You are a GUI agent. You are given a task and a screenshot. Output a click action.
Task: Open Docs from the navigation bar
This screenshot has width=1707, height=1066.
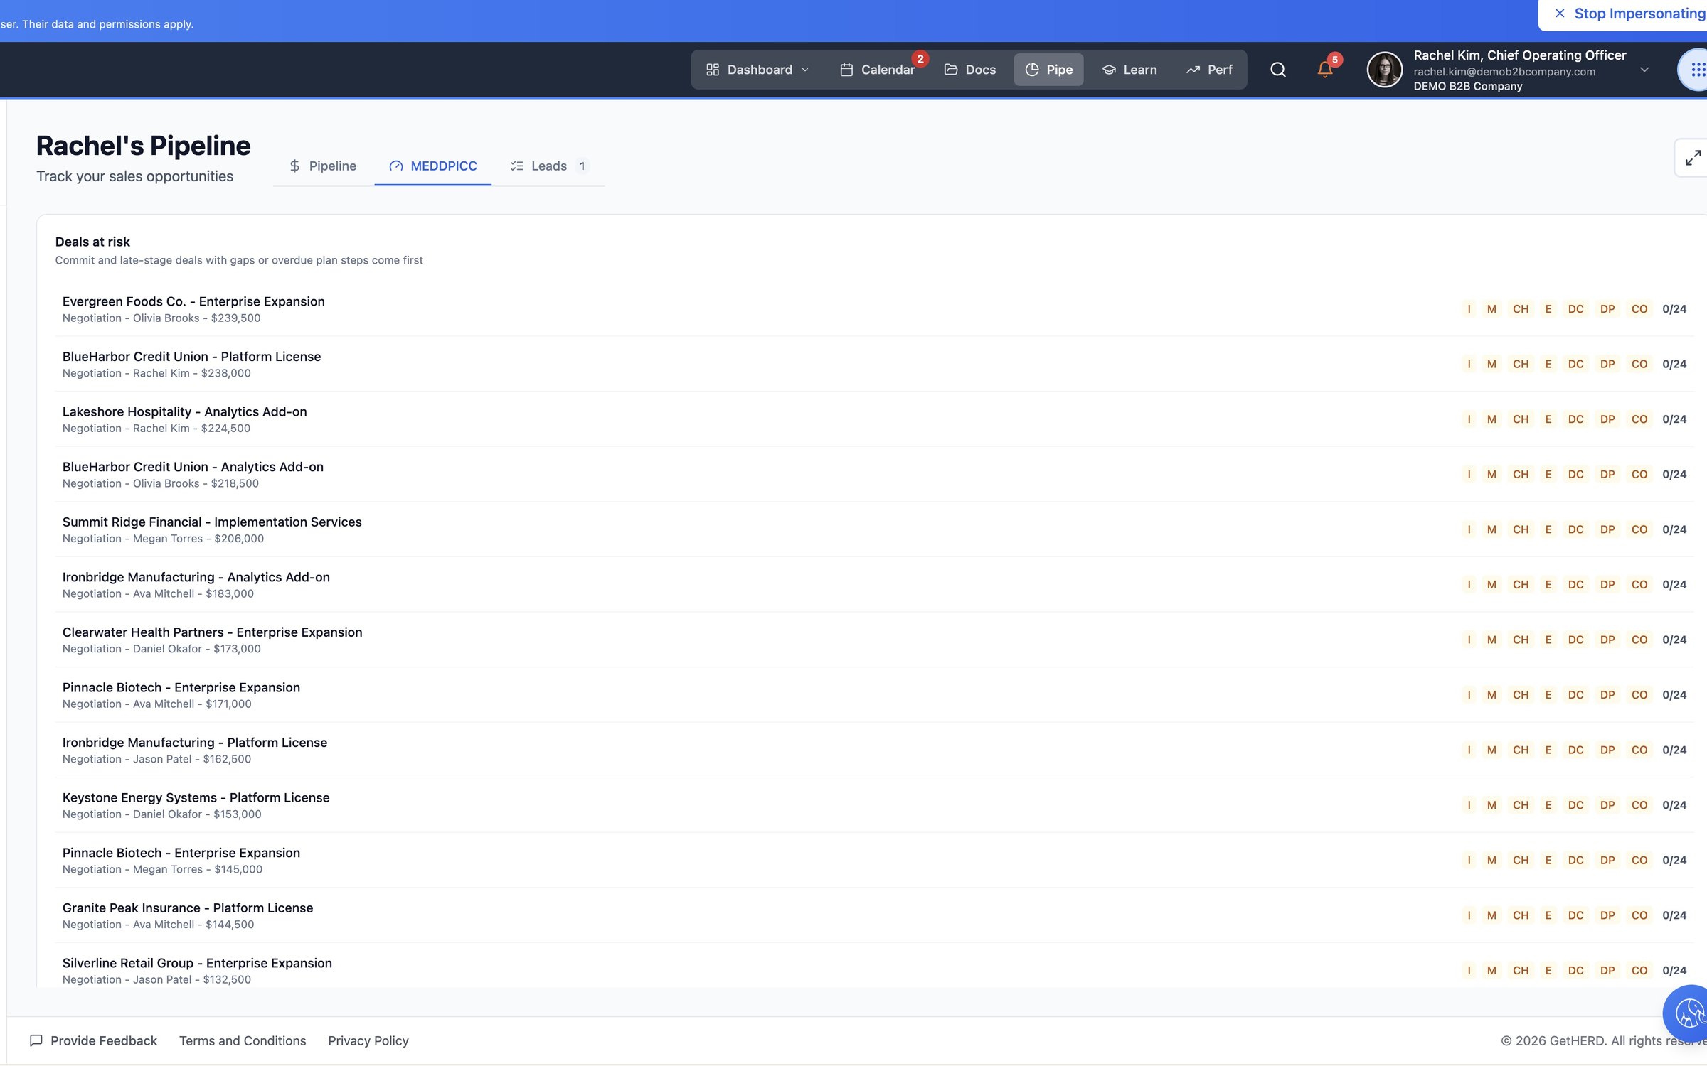pos(969,70)
